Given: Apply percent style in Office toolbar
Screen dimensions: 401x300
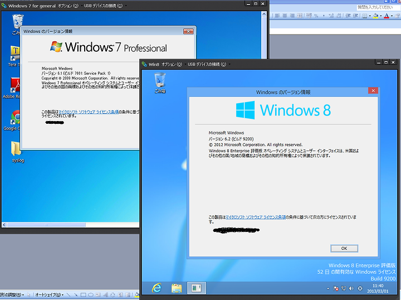Looking at the screenshot, I should [x=316, y=16].
